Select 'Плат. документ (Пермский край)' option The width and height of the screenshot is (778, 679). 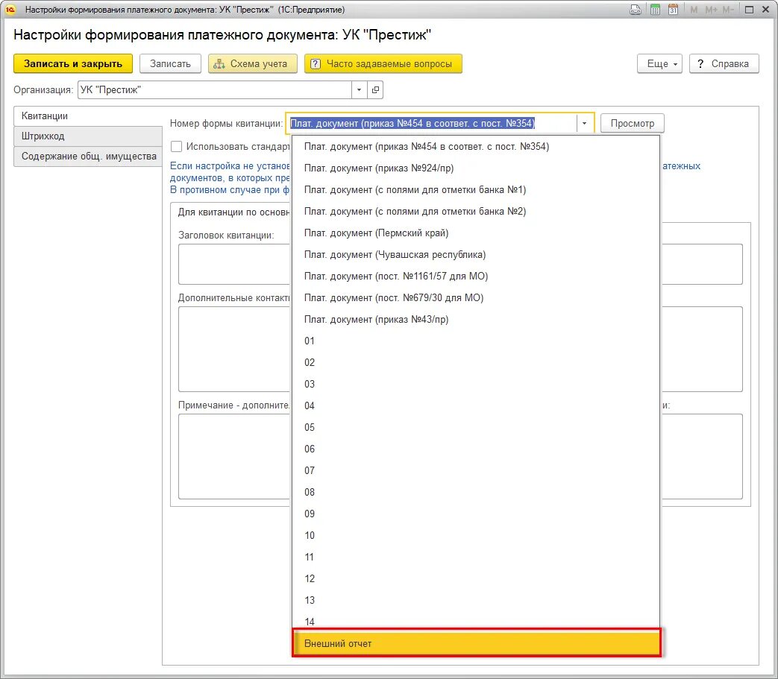(477, 233)
